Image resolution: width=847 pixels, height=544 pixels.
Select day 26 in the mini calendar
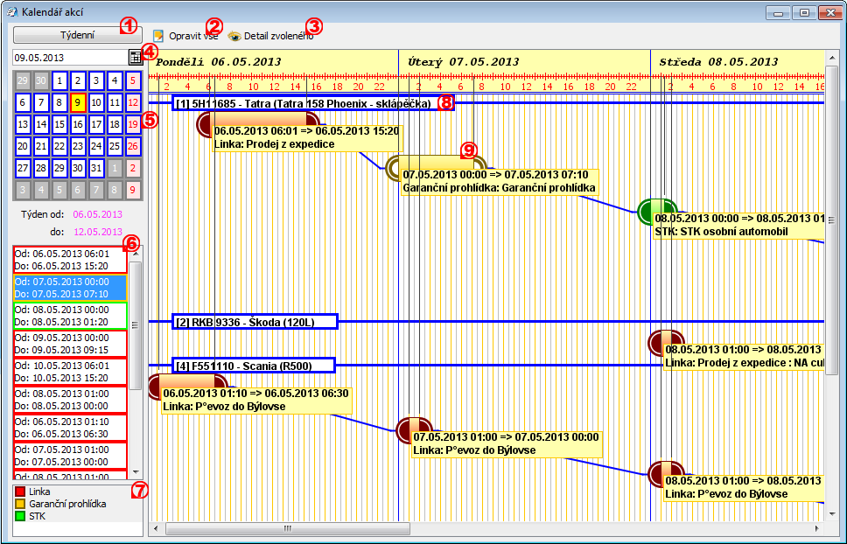pyautogui.click(x=133, y=146)
